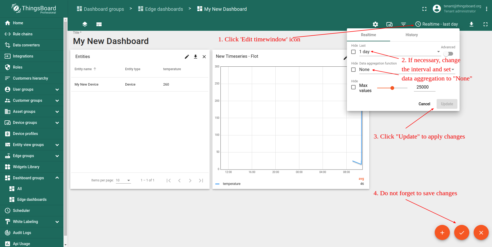492x247 pixels.
Task: Select the My New Device row
Action: click(140, 84)
